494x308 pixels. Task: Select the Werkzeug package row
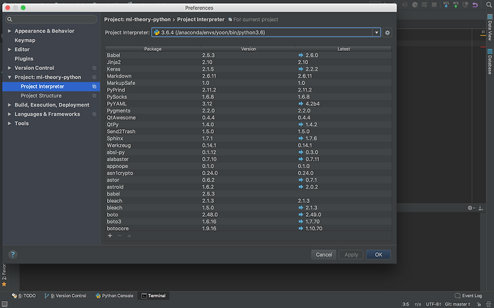248,145
